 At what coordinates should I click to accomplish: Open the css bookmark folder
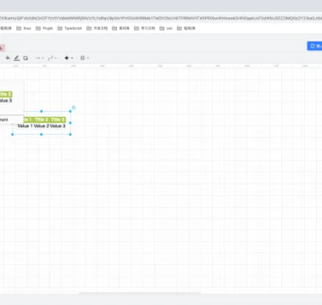(166, 28)
